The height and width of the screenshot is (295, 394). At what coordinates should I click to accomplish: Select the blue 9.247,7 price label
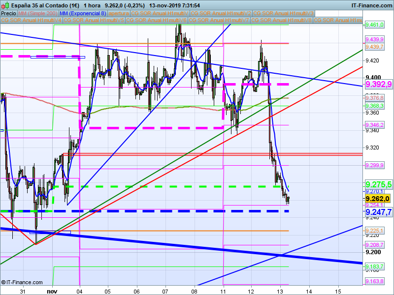pyautogui.click(x=378, y=212)
